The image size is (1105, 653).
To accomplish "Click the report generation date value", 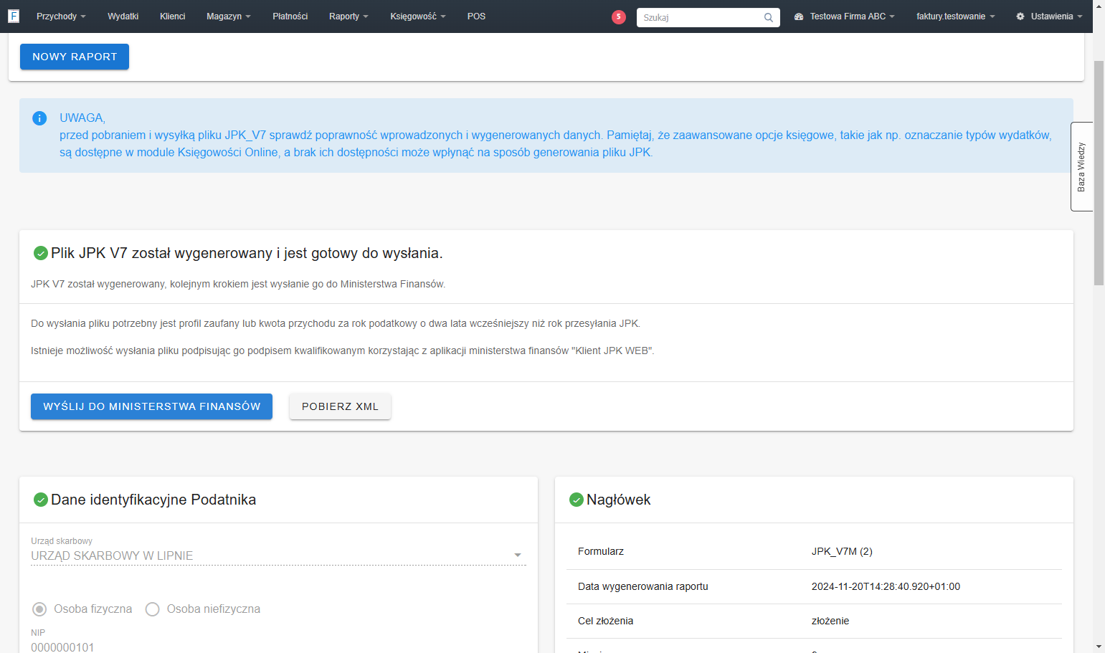I will coord(886,586).
